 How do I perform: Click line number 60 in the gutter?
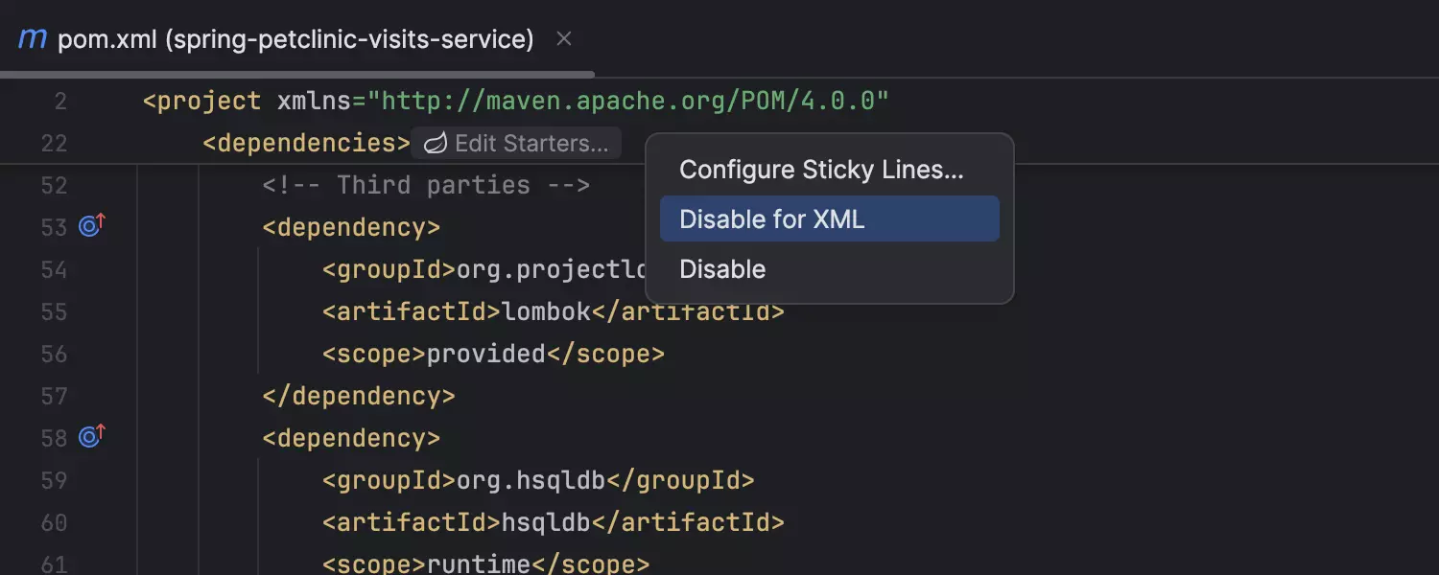[x=54, y=522]
